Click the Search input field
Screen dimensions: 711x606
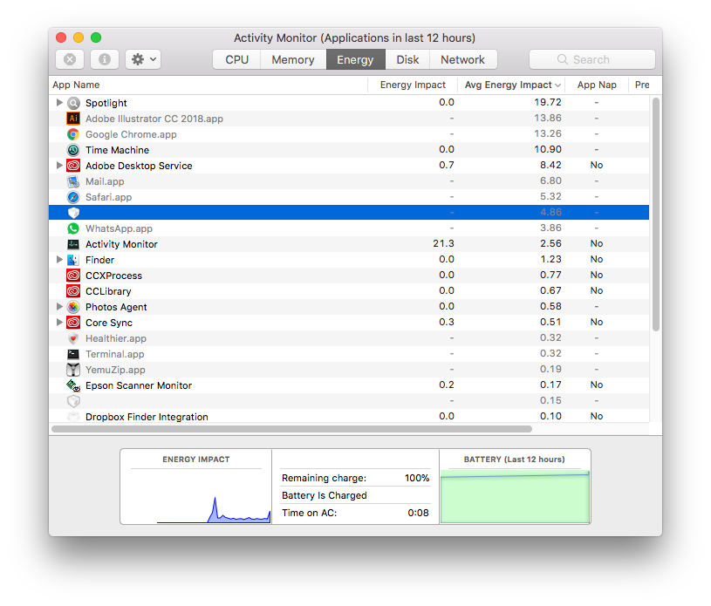click(x=592, y=59)
